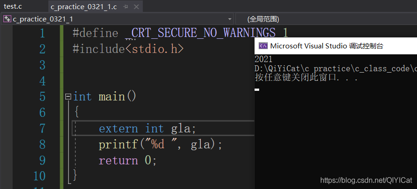Click the Microsoft Visual Studio 调试控制台 title bar

[x=336, y=46]
